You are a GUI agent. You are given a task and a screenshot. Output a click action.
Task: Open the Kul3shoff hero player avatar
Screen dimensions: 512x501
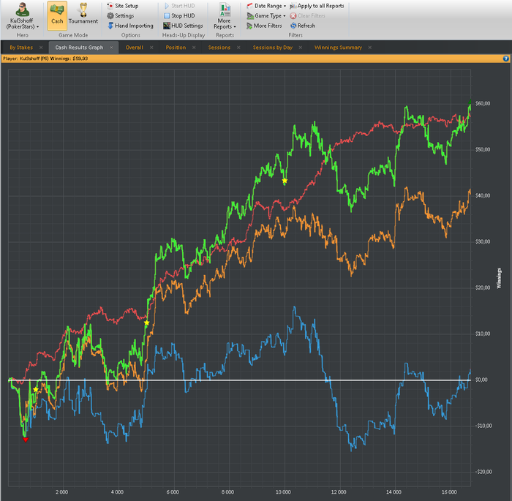click(22, 10)
